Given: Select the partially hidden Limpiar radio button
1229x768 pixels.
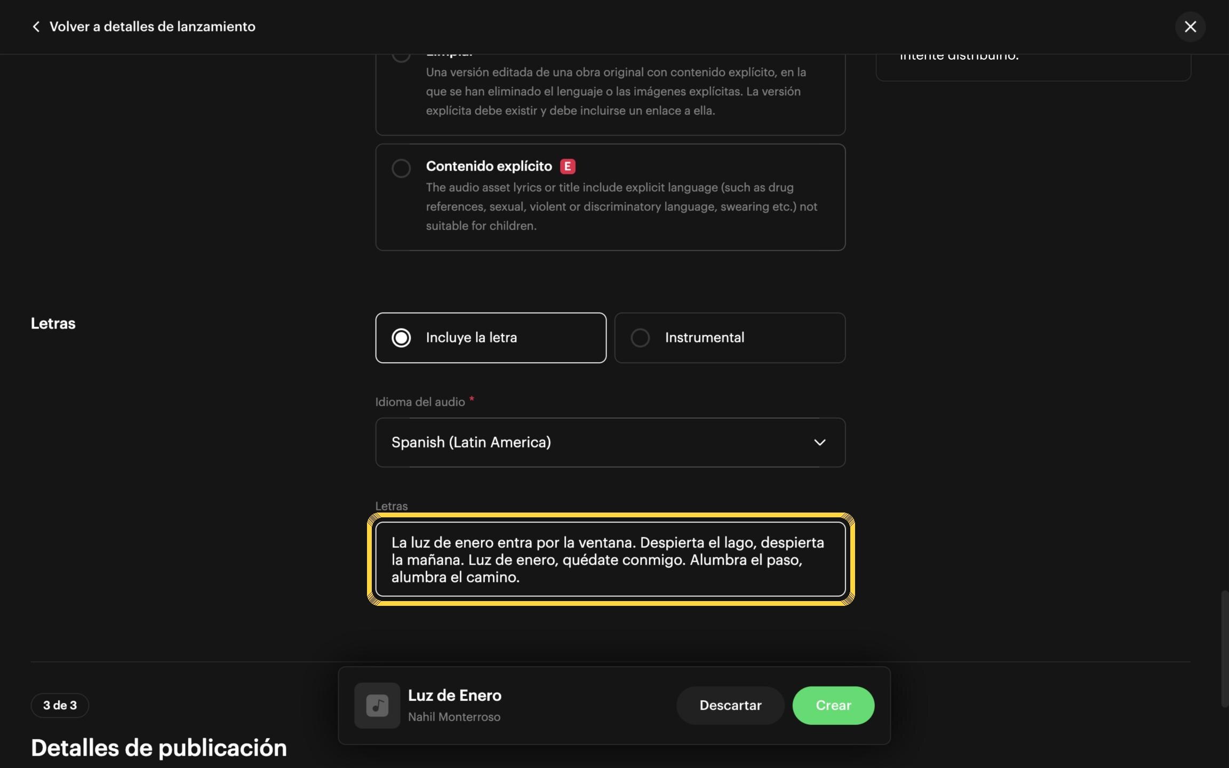Looking at the screenshot, I should pyautogui.click(x=401, y=57).
